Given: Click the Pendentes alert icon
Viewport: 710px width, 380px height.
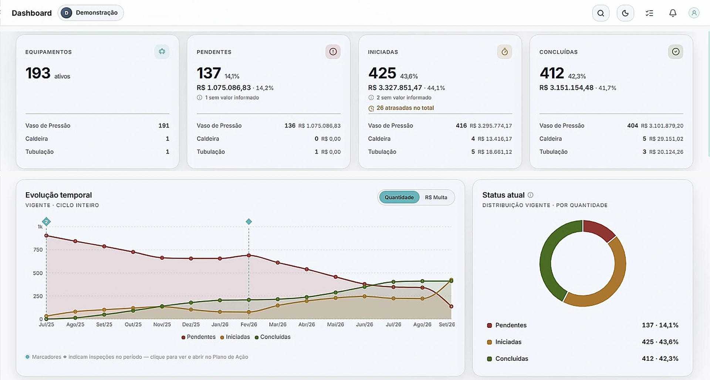Looking at the screenshot, I should pos(333,52).
